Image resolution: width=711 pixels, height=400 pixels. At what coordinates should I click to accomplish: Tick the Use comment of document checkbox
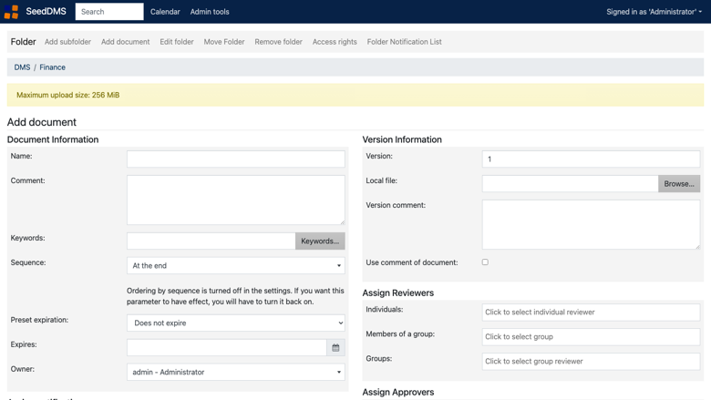coord(485,262)
